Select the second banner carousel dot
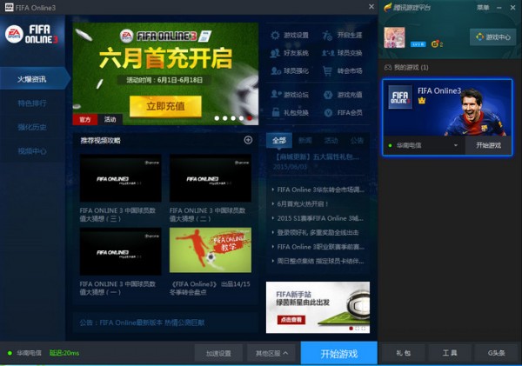Image resolution: width=522 pixels, height=366 pixels. (225, 118)
